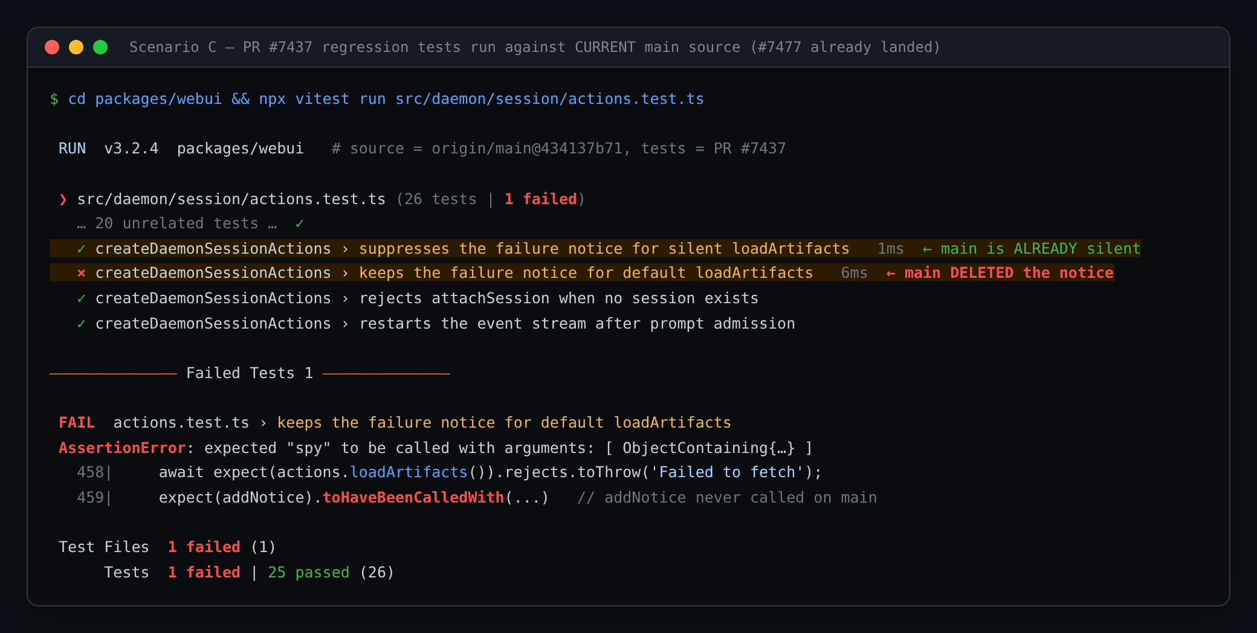The image size is (1257, 633).
Task: Click the '(26)' total count in Tests row
Action: click(x=377, y=573)
